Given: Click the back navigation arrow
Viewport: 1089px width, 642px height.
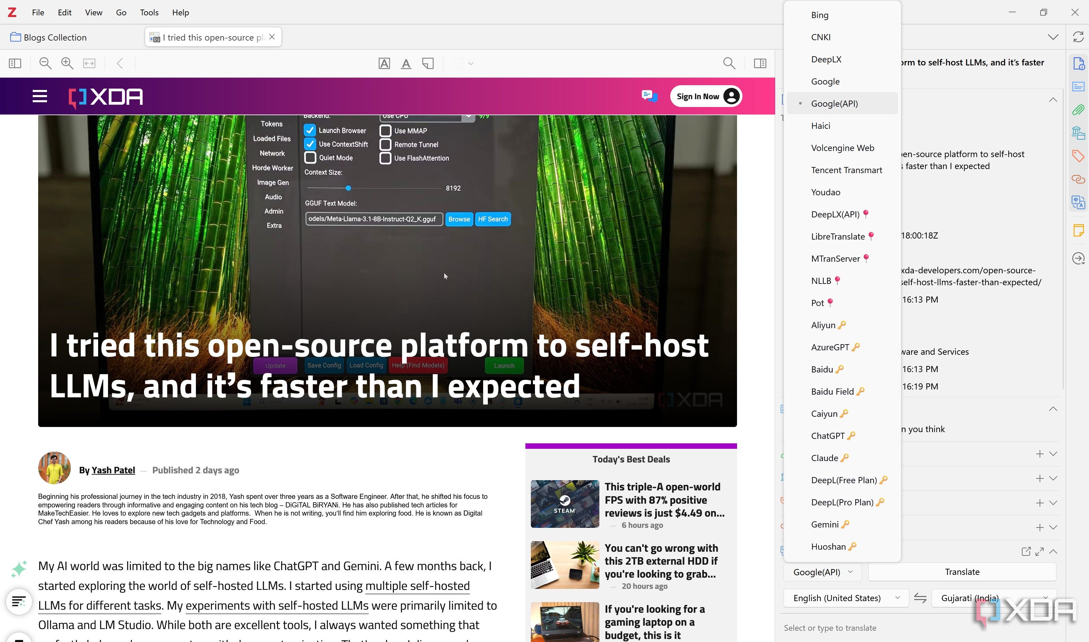Looking at the screenshot, I should (x=120, y=63).
